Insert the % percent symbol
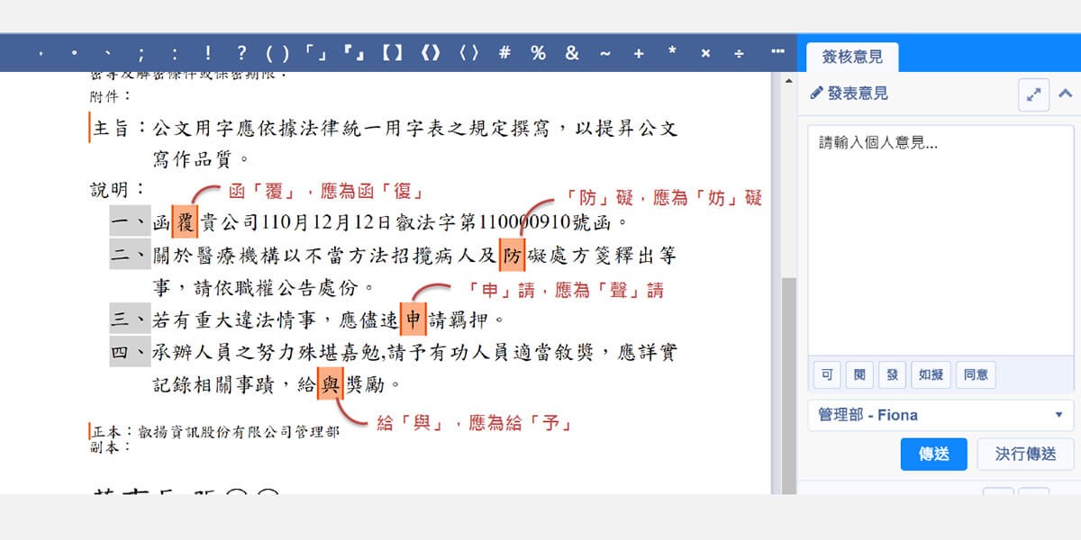Viewport: 1081px width, 540px height. [539, 53]
